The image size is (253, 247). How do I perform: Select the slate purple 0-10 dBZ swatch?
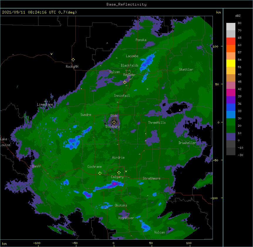[231, 137]
